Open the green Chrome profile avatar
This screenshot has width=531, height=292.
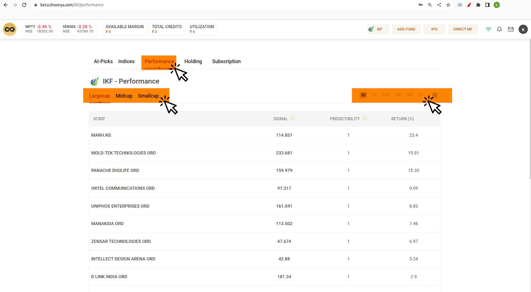pyautogui.click(x=497, y=5)
